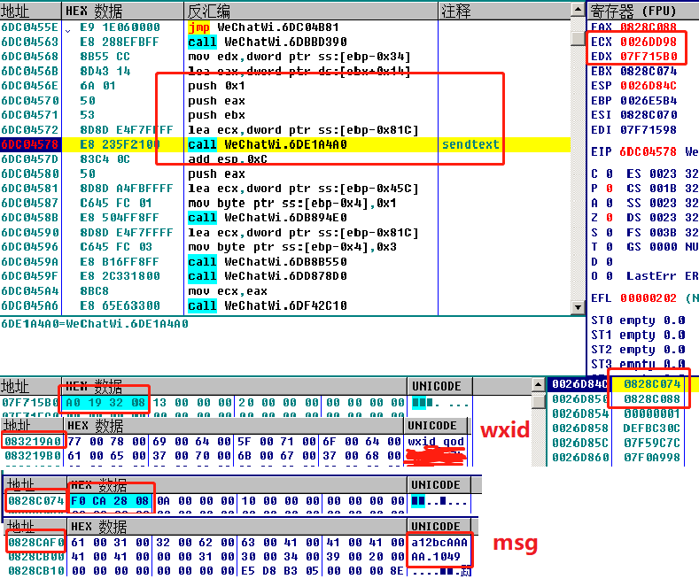Image resolution: width=699 pixels, height=579 pixels.
Task: Click the 反汇编 column header
Action: click(x=311, y=12)
